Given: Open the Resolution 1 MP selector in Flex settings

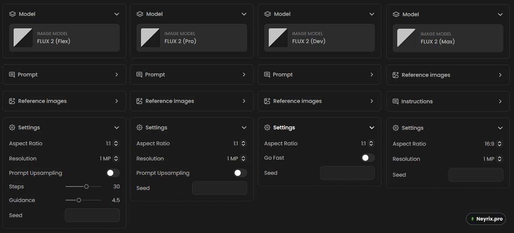Looking at the screenshot, I should tap(109, 159).
